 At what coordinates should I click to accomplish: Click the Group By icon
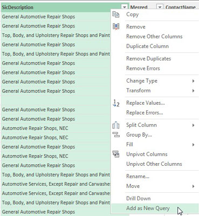(x=116, y=134)
